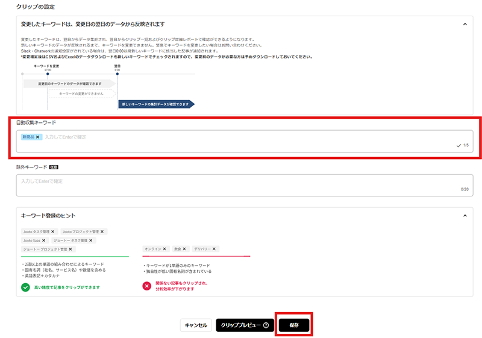
Task: Click the Jooto Saas tag label
Action: [x=32, y=240]
